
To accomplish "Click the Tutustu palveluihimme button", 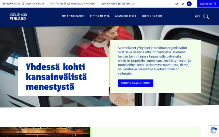I will tap(135, 83).
